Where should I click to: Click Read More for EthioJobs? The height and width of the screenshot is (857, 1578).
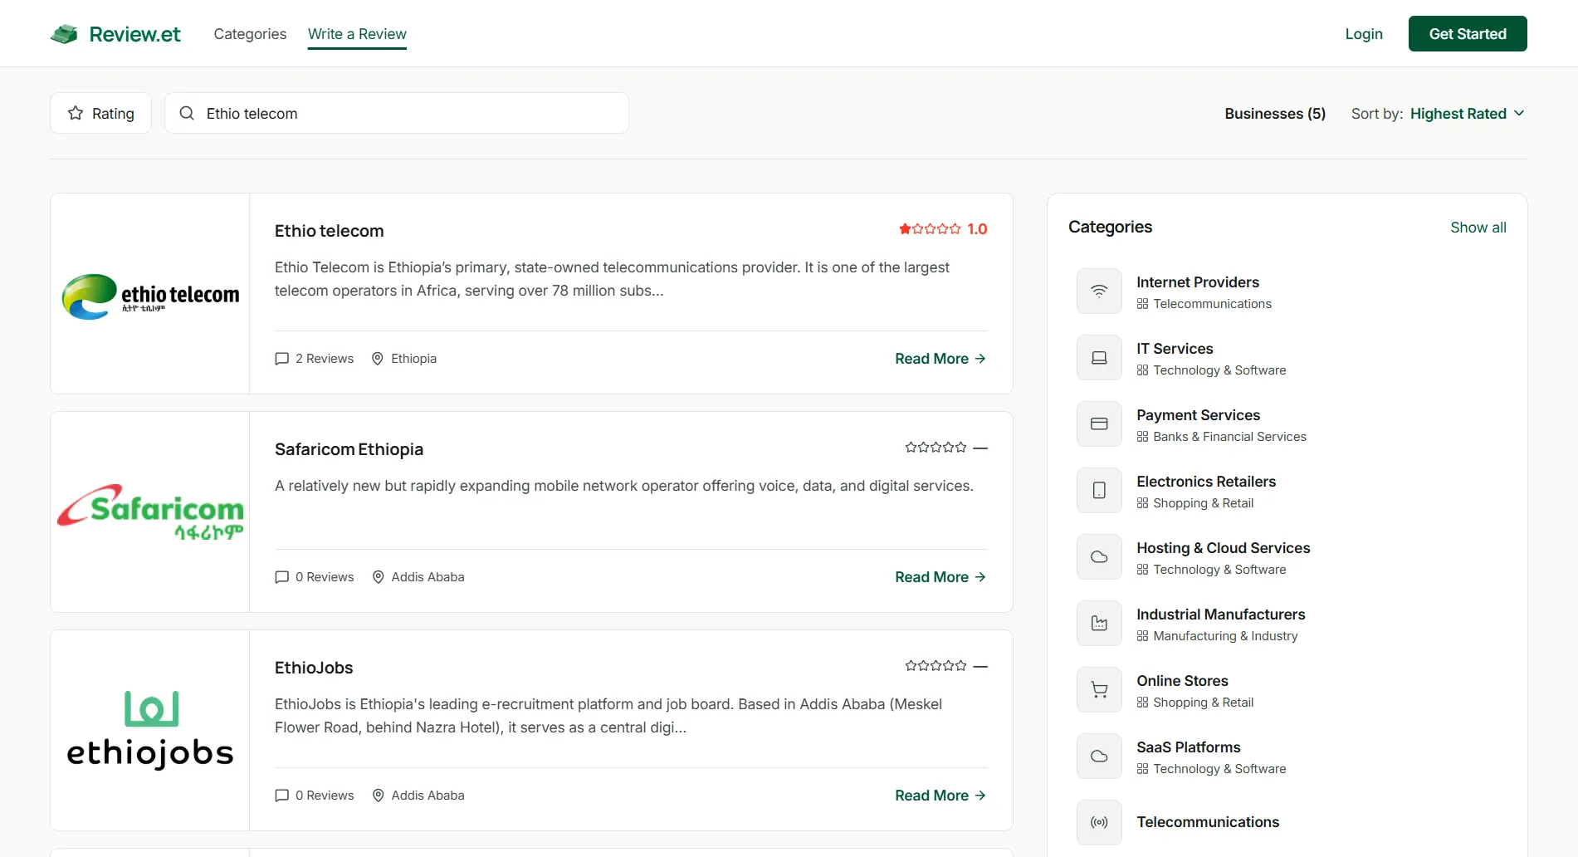940,796
